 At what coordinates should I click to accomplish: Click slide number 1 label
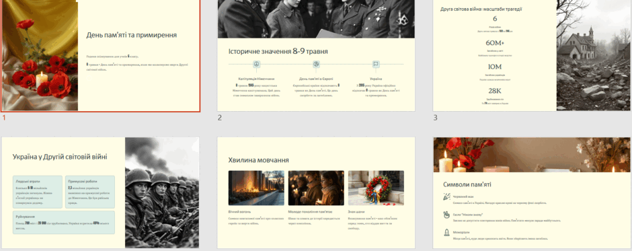[4, 118]
